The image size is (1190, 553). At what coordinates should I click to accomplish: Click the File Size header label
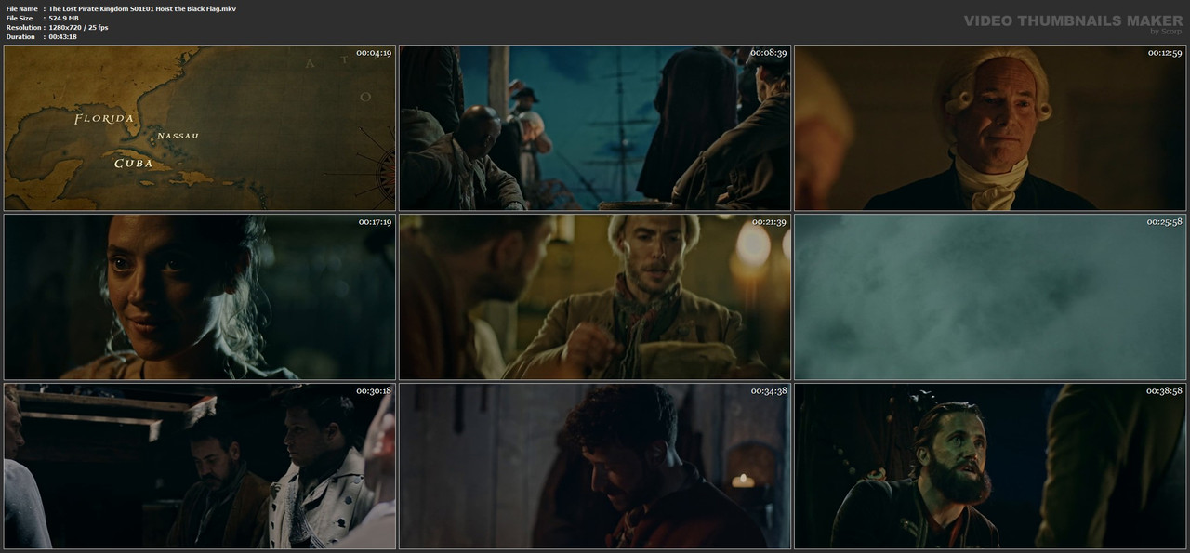click(x=20, y=18)
